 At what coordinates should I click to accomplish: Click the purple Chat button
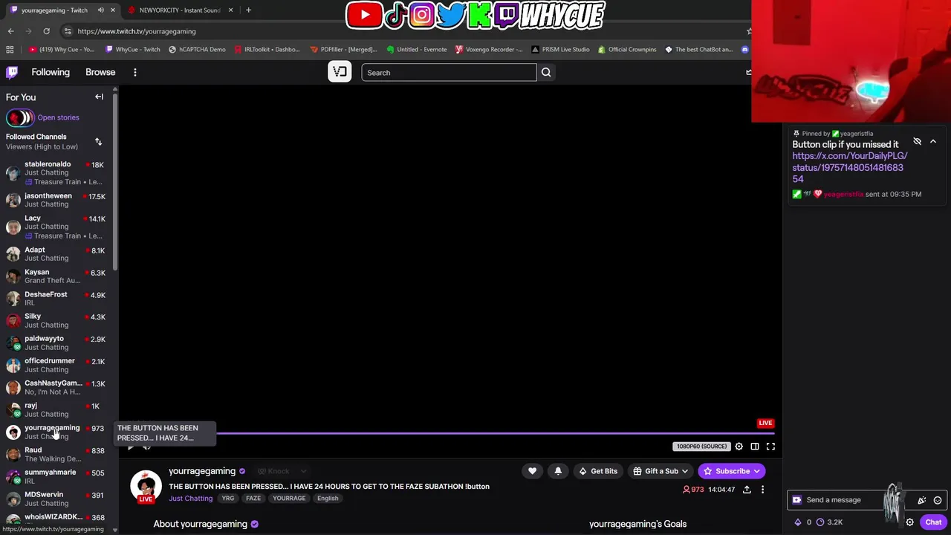coord(933,522)
